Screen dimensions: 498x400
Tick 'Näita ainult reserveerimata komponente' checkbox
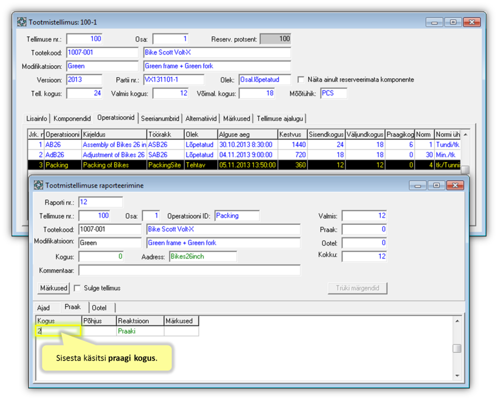point(301,79)
